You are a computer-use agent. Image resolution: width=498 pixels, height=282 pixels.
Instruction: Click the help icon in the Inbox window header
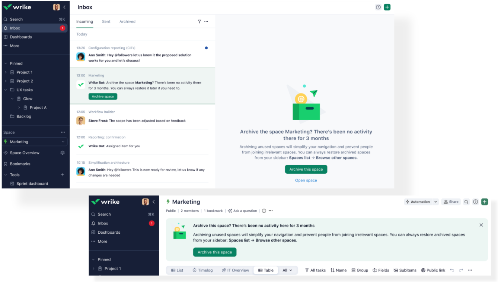pos(378,7)
